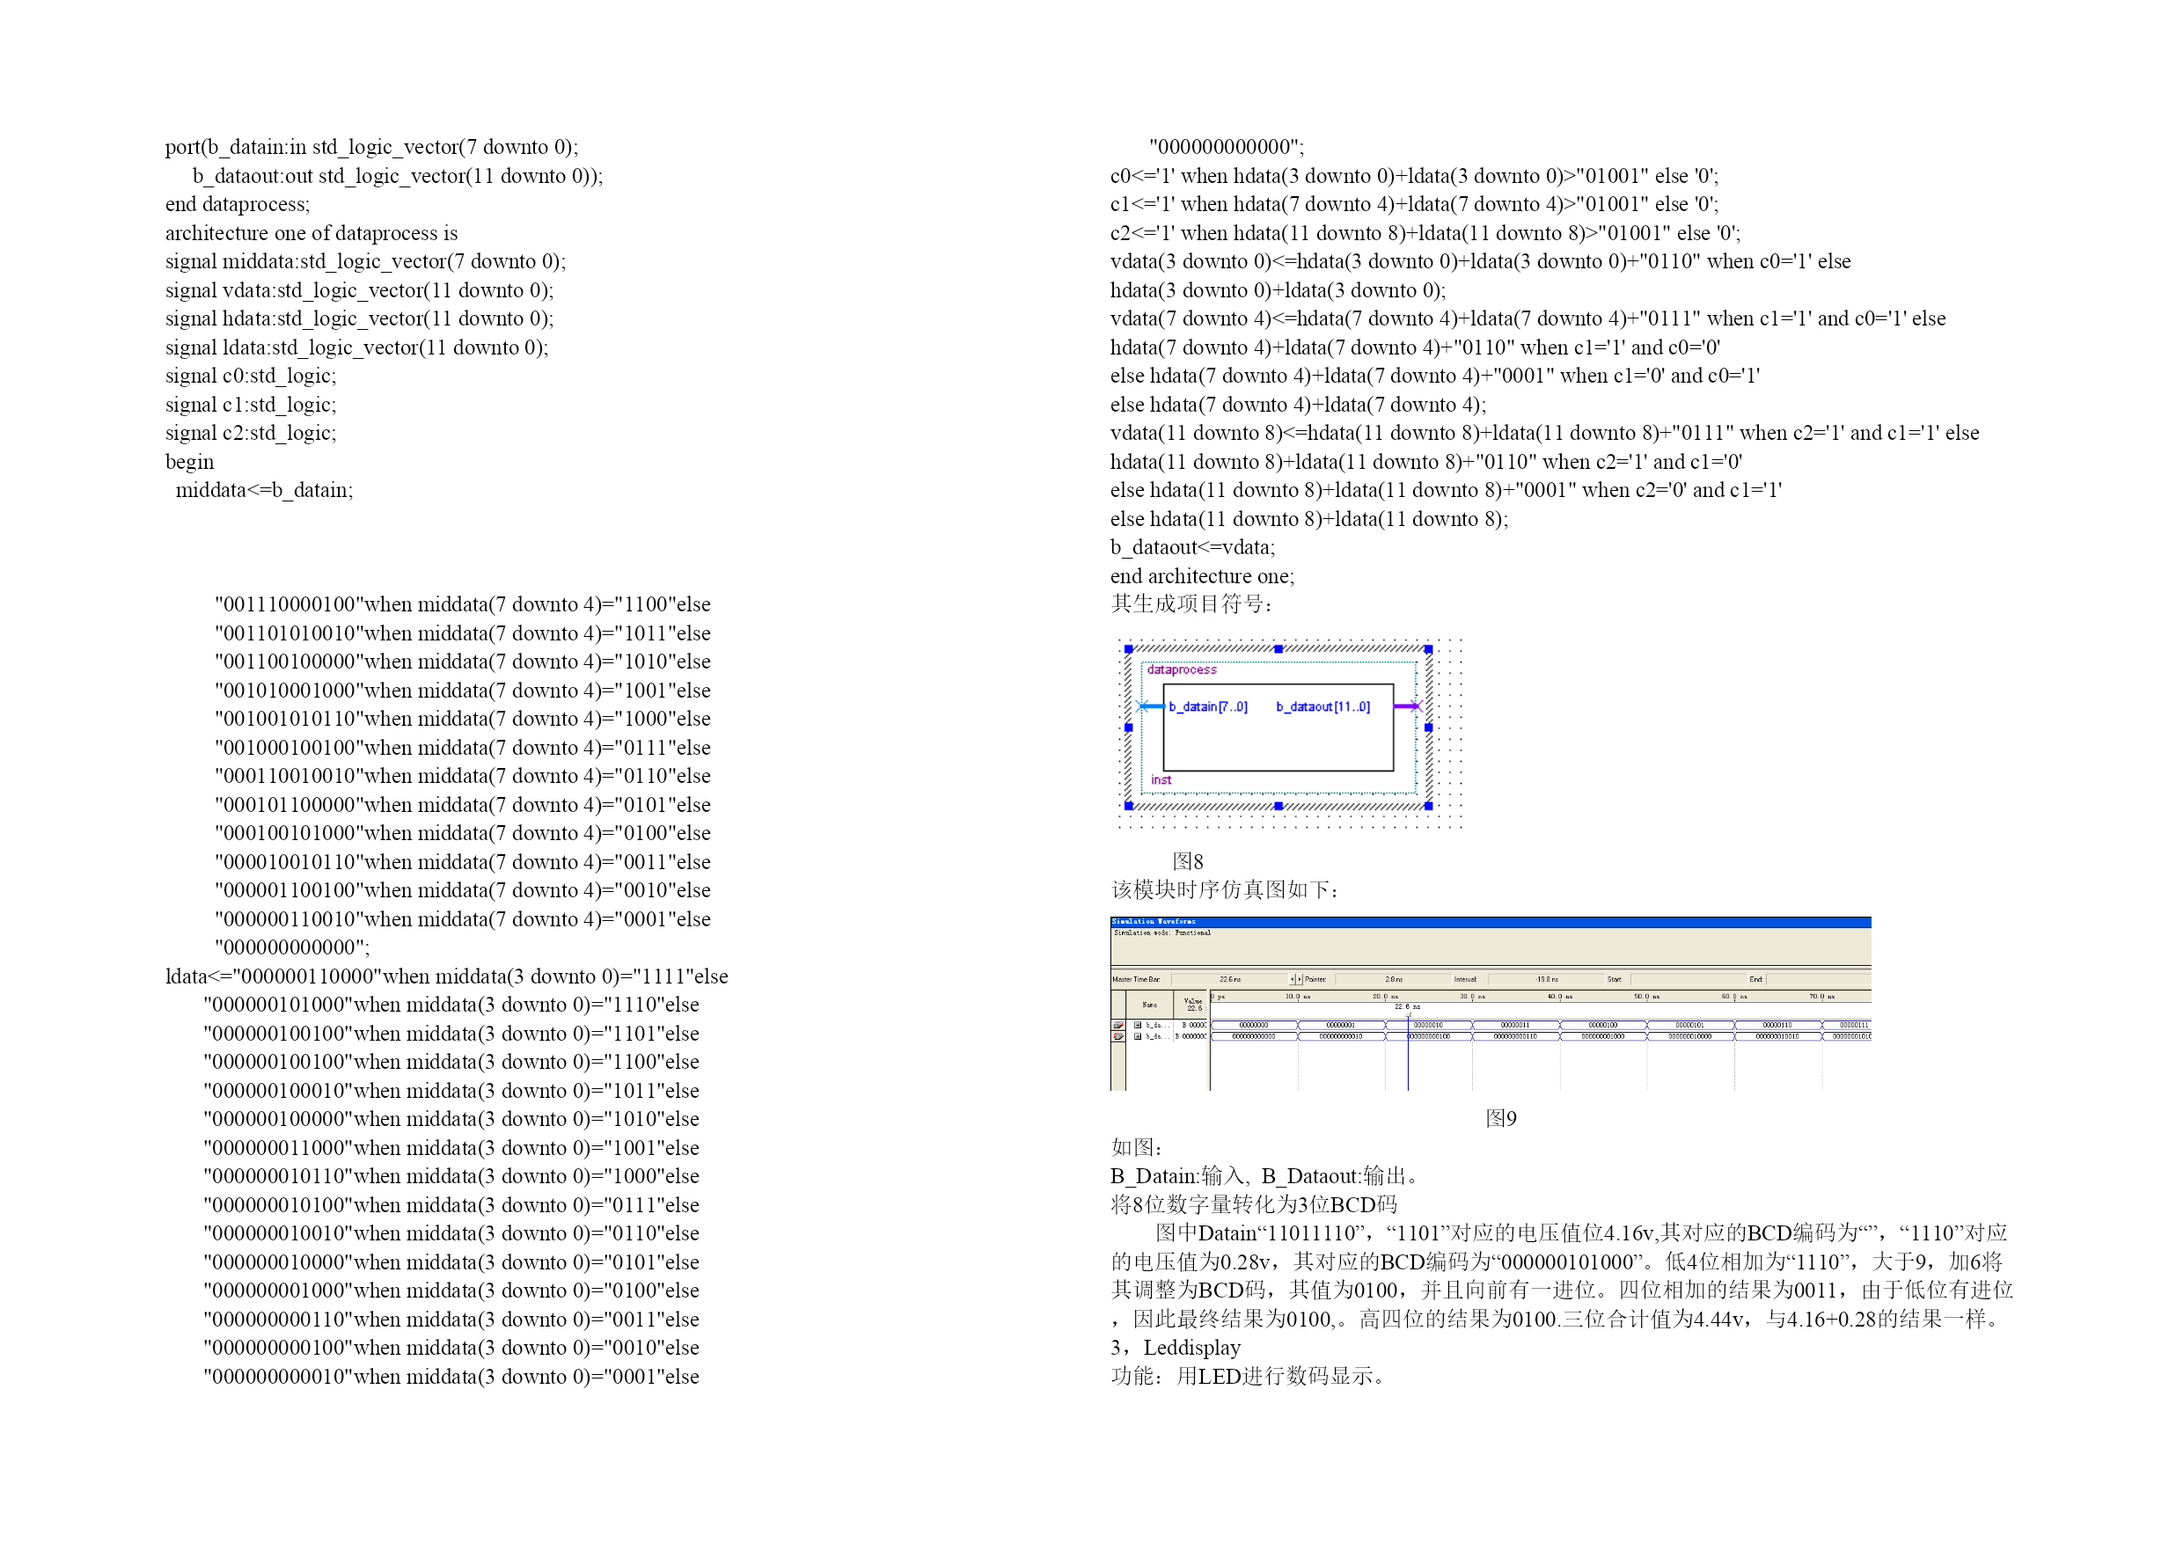Click the Interval value field

coord(1547,979)
